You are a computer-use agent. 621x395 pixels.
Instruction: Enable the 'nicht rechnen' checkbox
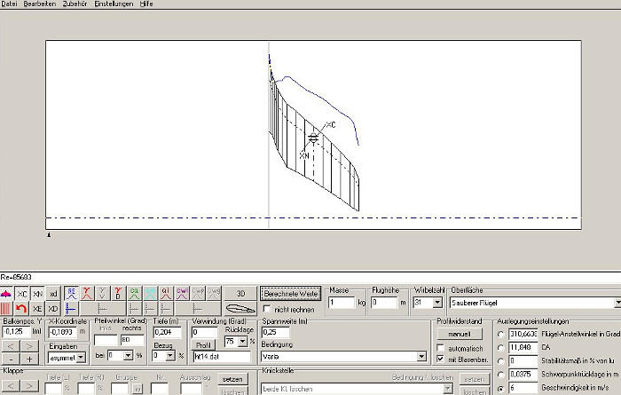(267, 308)
